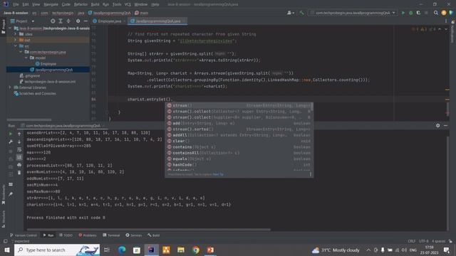Start debugging with the bug icon
This screenshot has width=456, height=256.
click(411, 13)
